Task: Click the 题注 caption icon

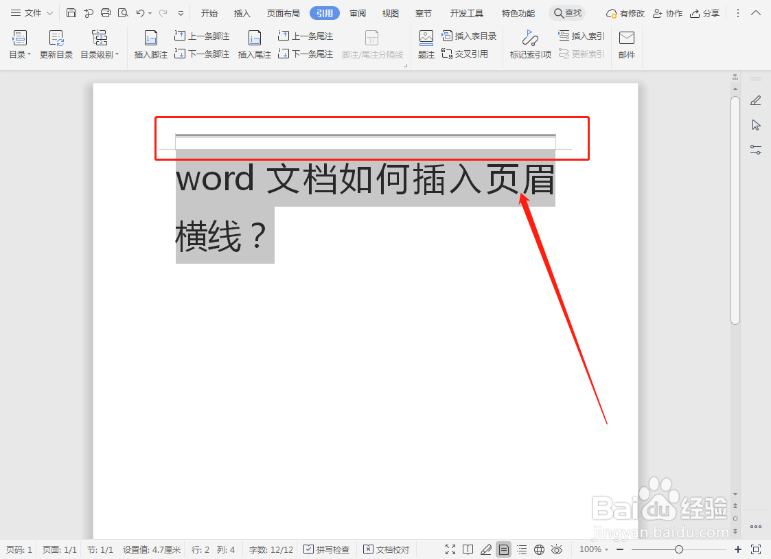Action: (426, 38)
